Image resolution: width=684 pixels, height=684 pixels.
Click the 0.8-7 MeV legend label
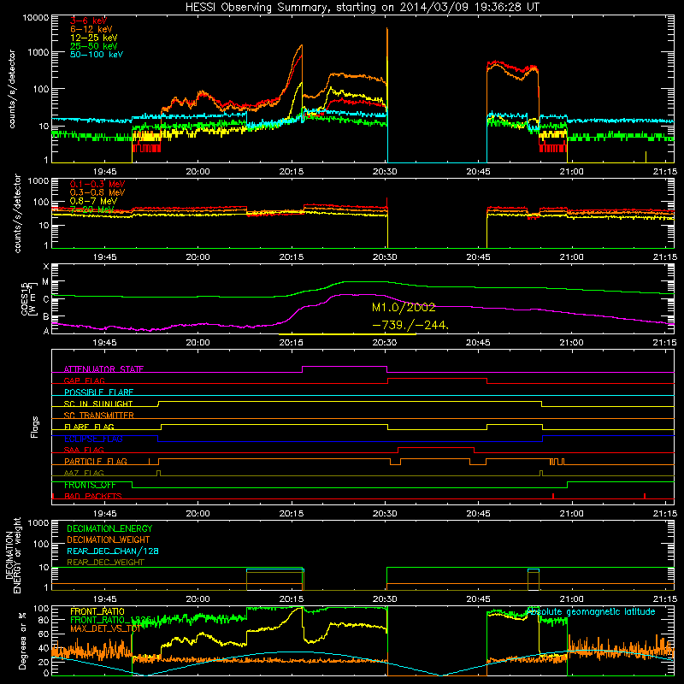pos(94,201)
